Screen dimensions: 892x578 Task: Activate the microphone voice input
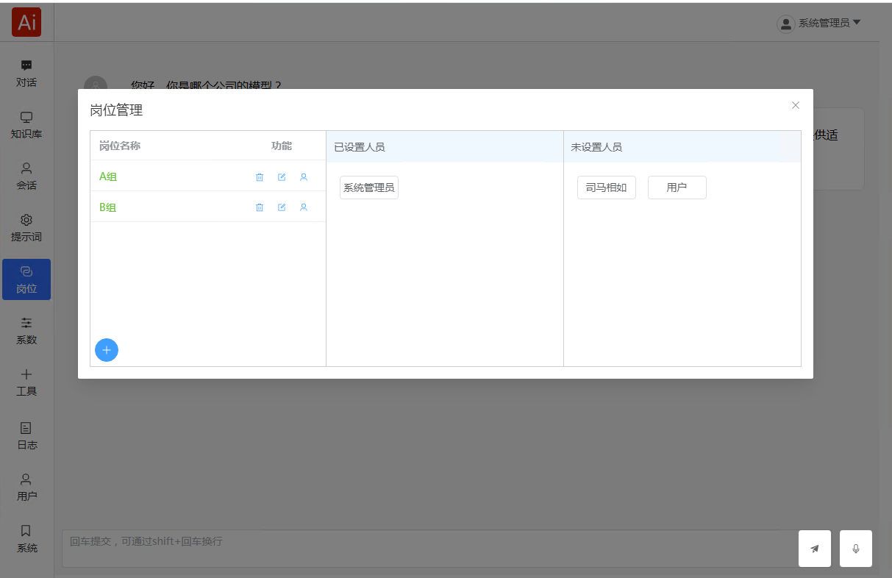tap(856, 549)
